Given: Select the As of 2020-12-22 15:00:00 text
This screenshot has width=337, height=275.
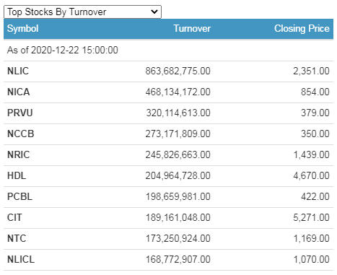Looking at the screenshot, I should pos(63,50).
